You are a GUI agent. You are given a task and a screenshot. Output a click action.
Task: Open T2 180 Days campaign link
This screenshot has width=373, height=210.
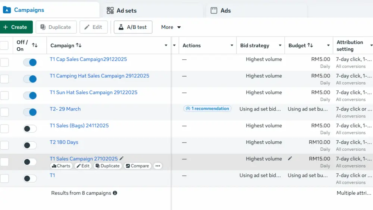point(64,142)
